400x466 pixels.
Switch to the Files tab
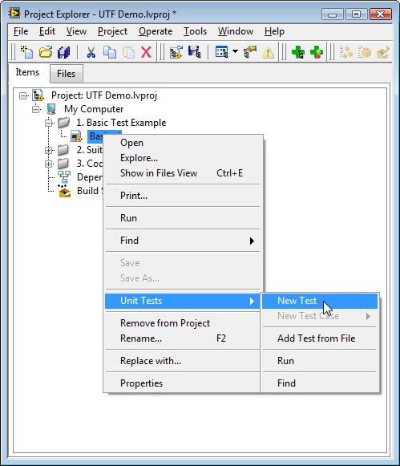[x=66, y=74]
